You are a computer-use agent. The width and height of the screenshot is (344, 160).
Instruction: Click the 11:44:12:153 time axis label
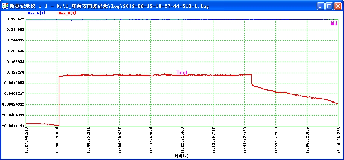tap(245, 140)
